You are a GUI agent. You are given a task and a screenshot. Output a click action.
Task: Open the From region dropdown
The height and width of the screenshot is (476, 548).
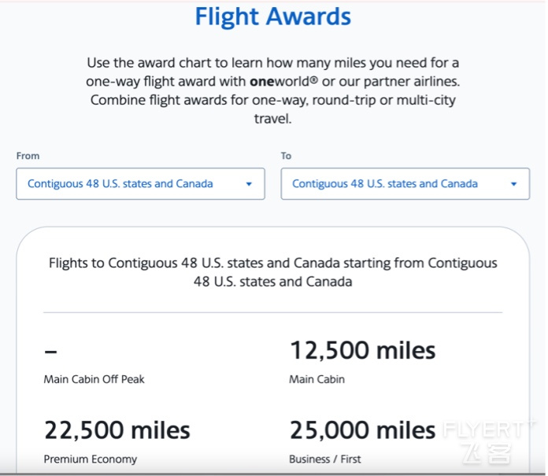point(140,183)
